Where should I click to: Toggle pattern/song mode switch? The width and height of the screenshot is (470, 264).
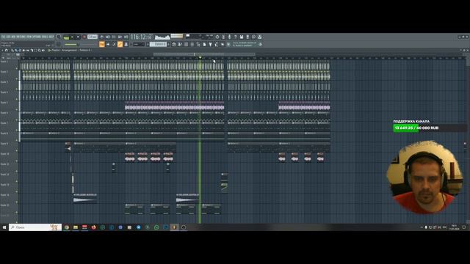tap(66, 37)
